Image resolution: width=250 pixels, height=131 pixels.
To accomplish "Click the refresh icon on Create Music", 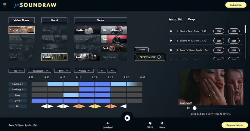I will coord(159,57).
